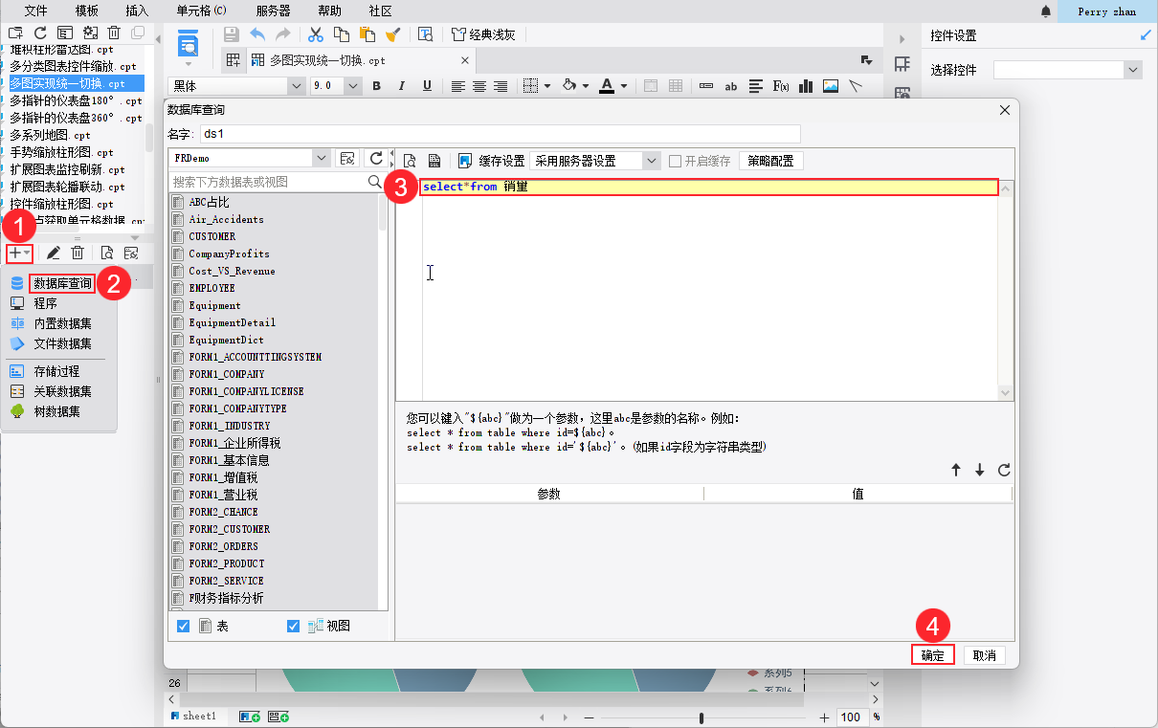The width and height of the screenshot is (1158, 728).
Task: Click the 取消 button
Action: tap(985, 655)
